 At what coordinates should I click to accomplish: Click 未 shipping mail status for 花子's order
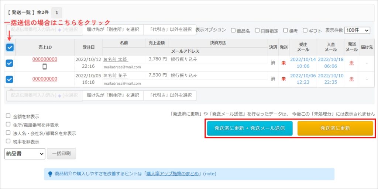(351, 79)
